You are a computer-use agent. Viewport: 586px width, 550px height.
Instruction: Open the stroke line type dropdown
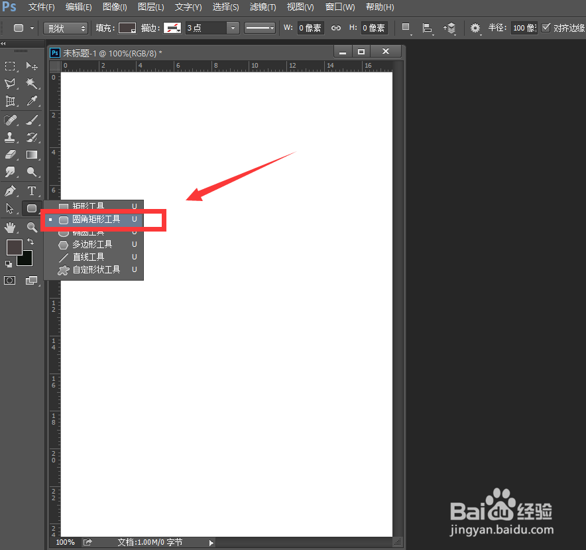point(260,28)
